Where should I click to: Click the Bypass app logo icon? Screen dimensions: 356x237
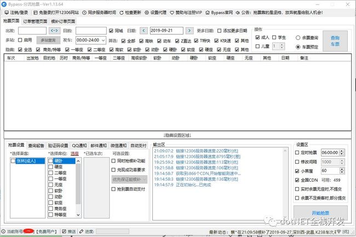tap(4, 4)
